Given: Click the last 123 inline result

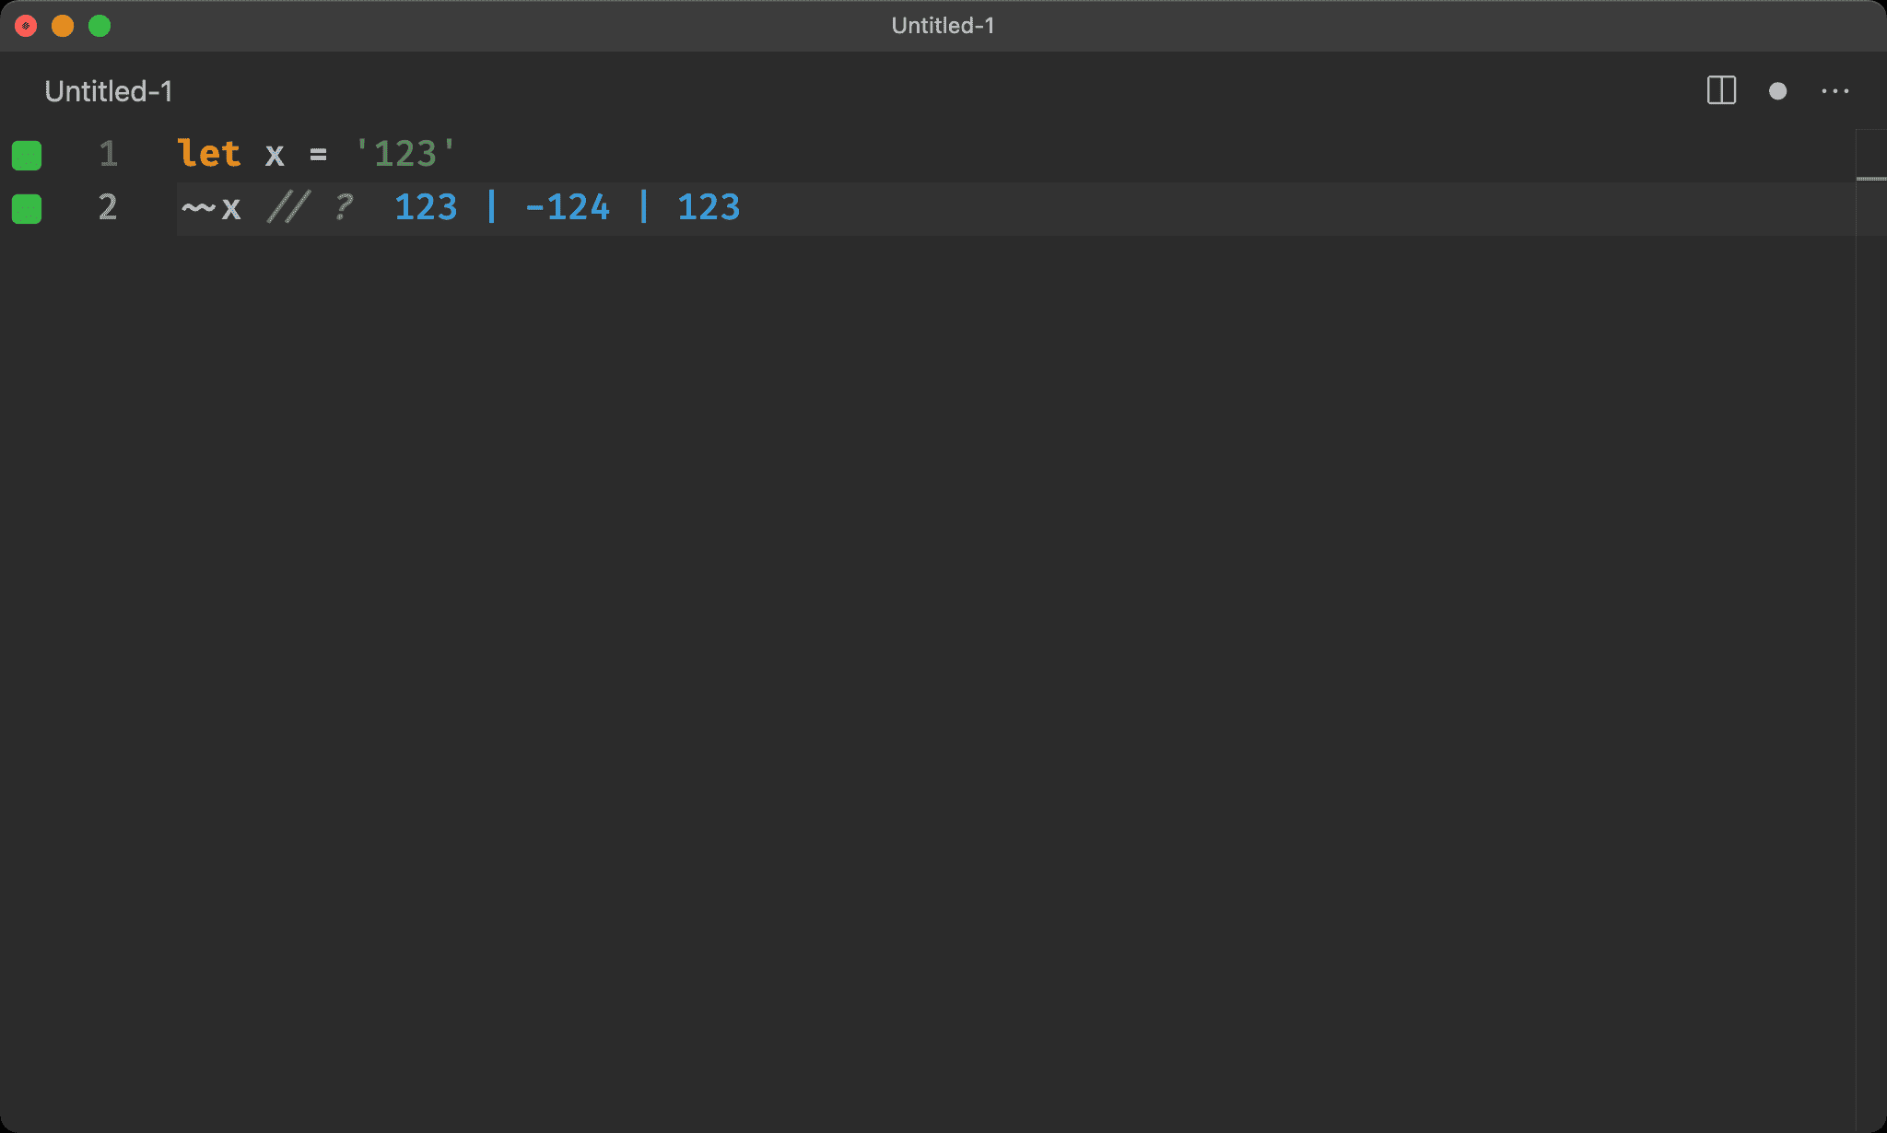Looking at the screenshot, I should (708, 208).
